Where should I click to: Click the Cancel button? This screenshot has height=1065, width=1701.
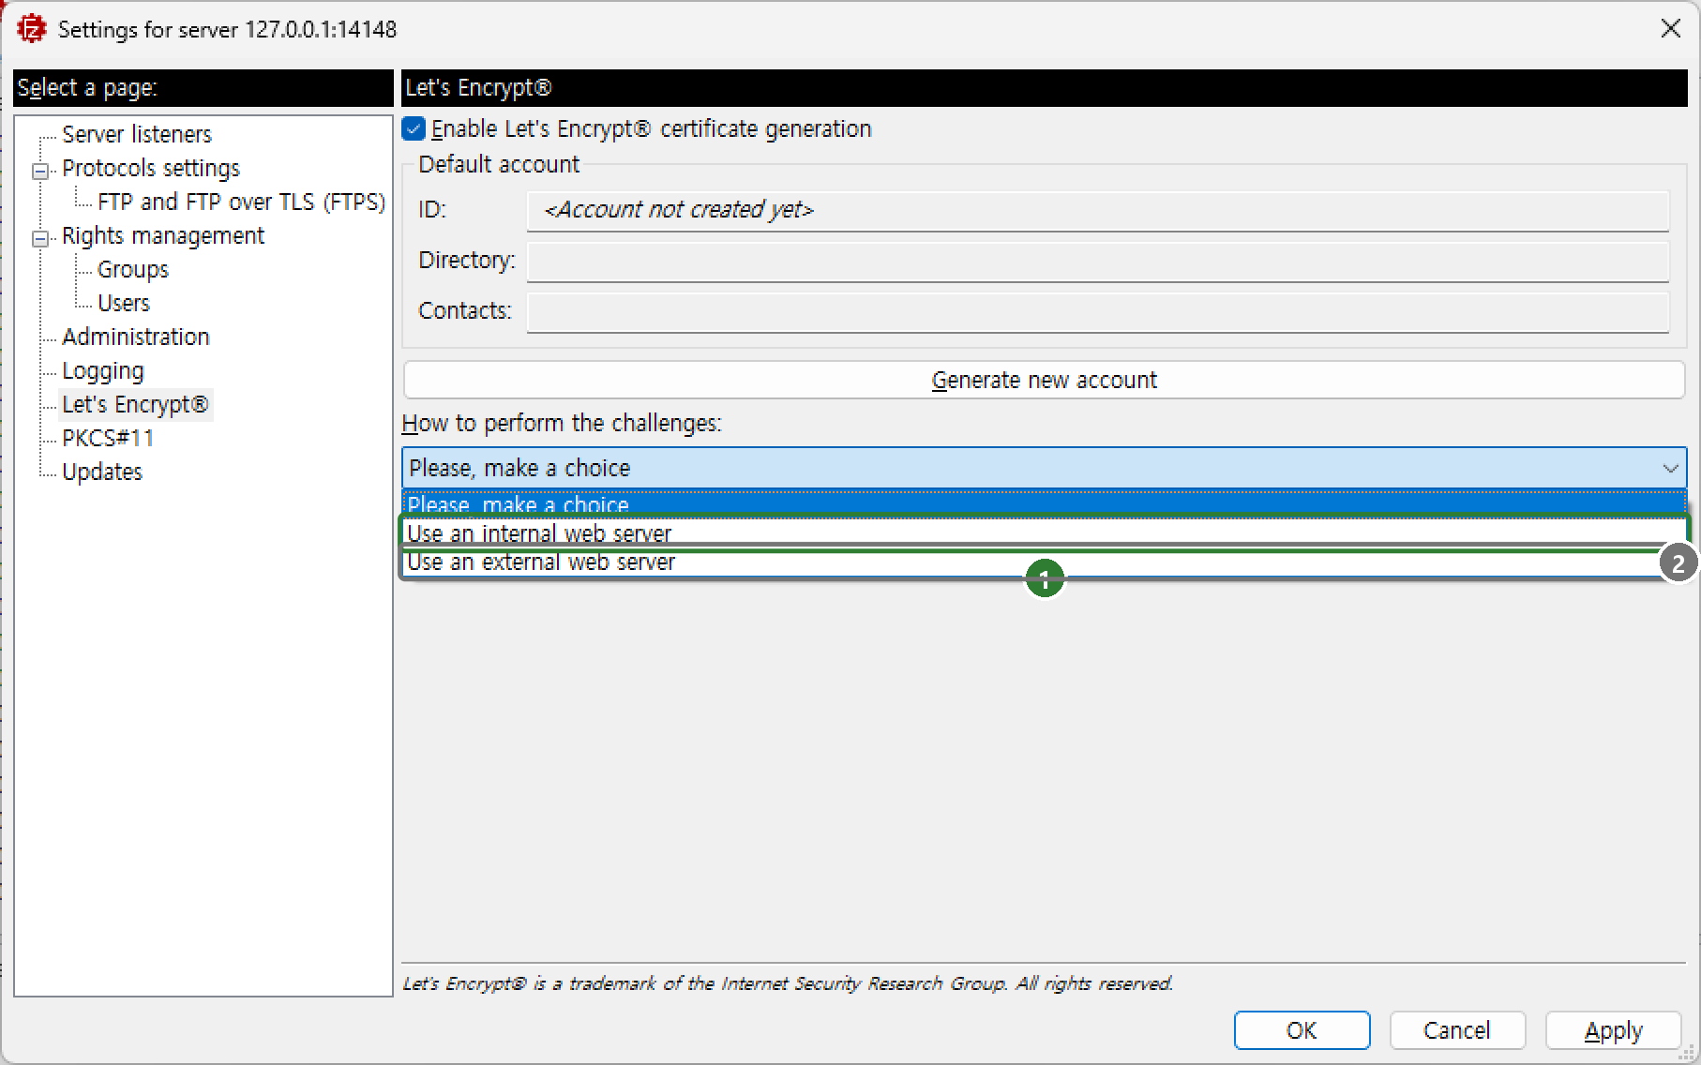(1457, 1030)
